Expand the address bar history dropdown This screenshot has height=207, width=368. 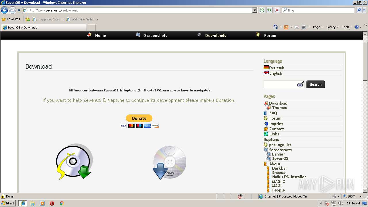coord(255,10)
